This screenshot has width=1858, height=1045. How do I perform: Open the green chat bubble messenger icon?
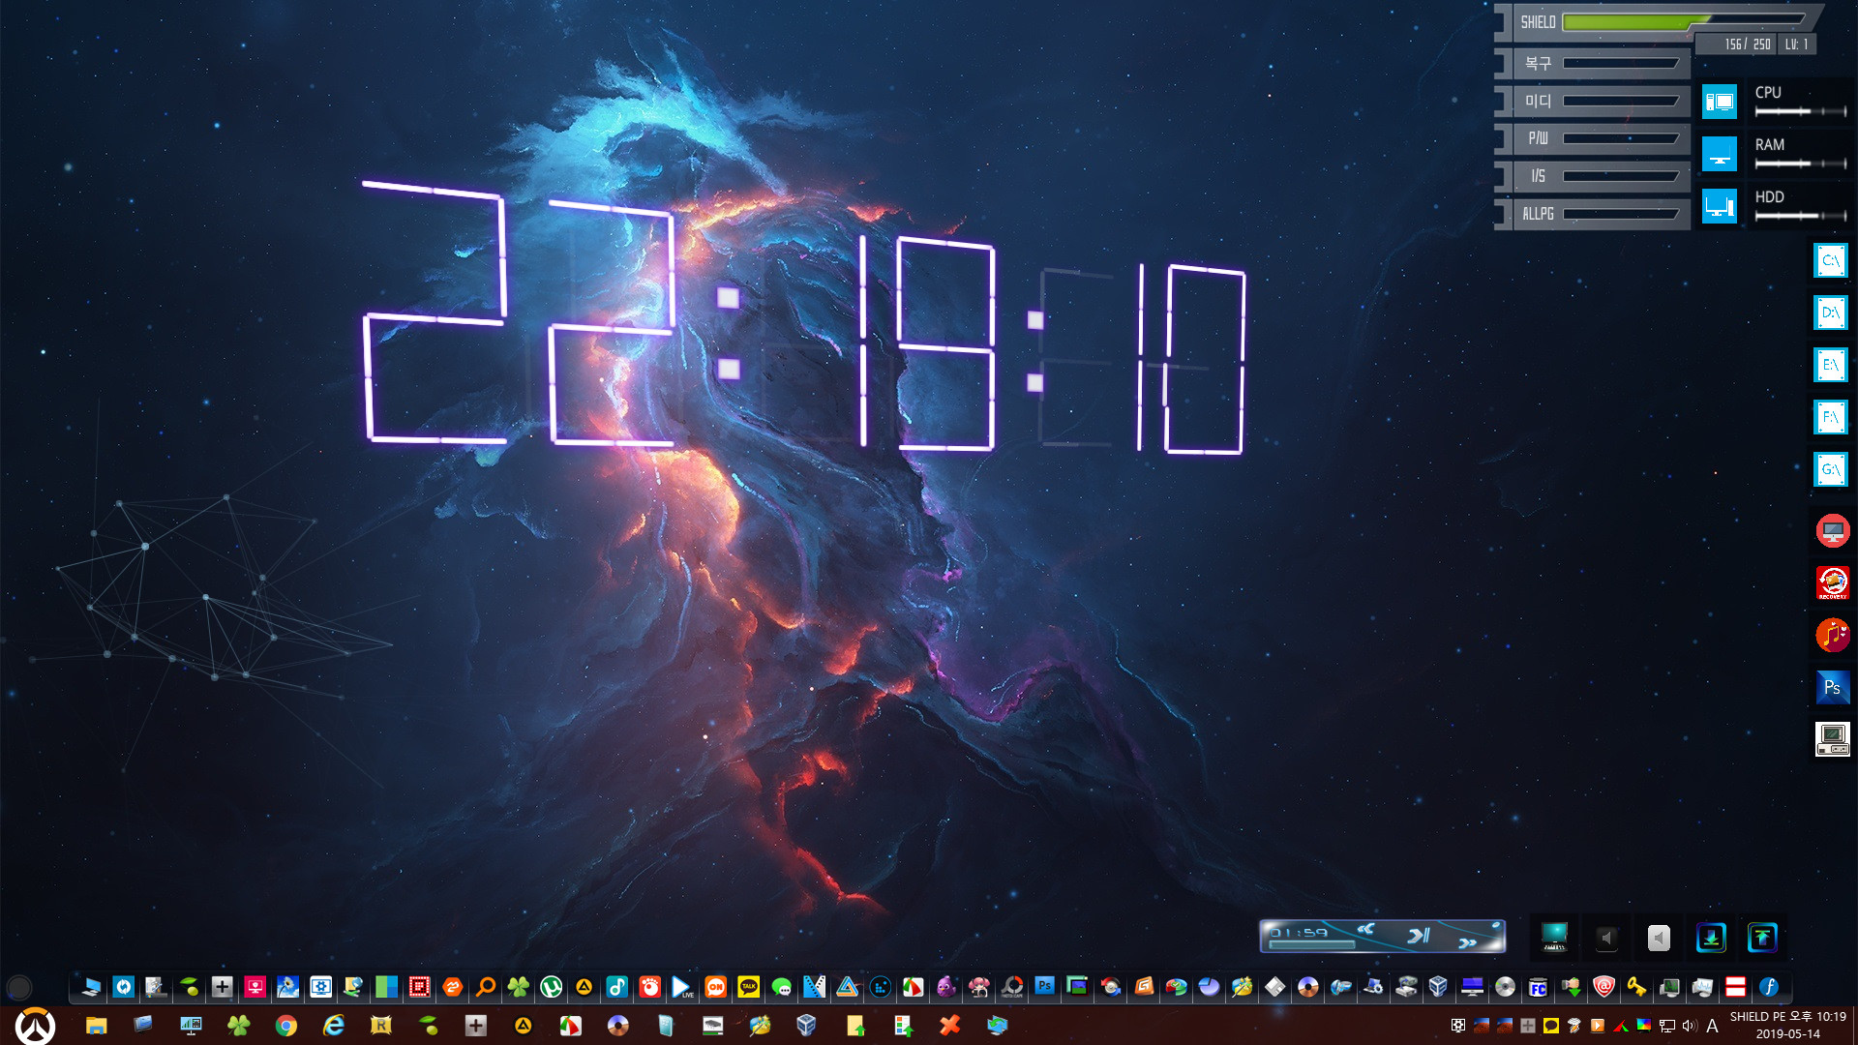(781, 987)
